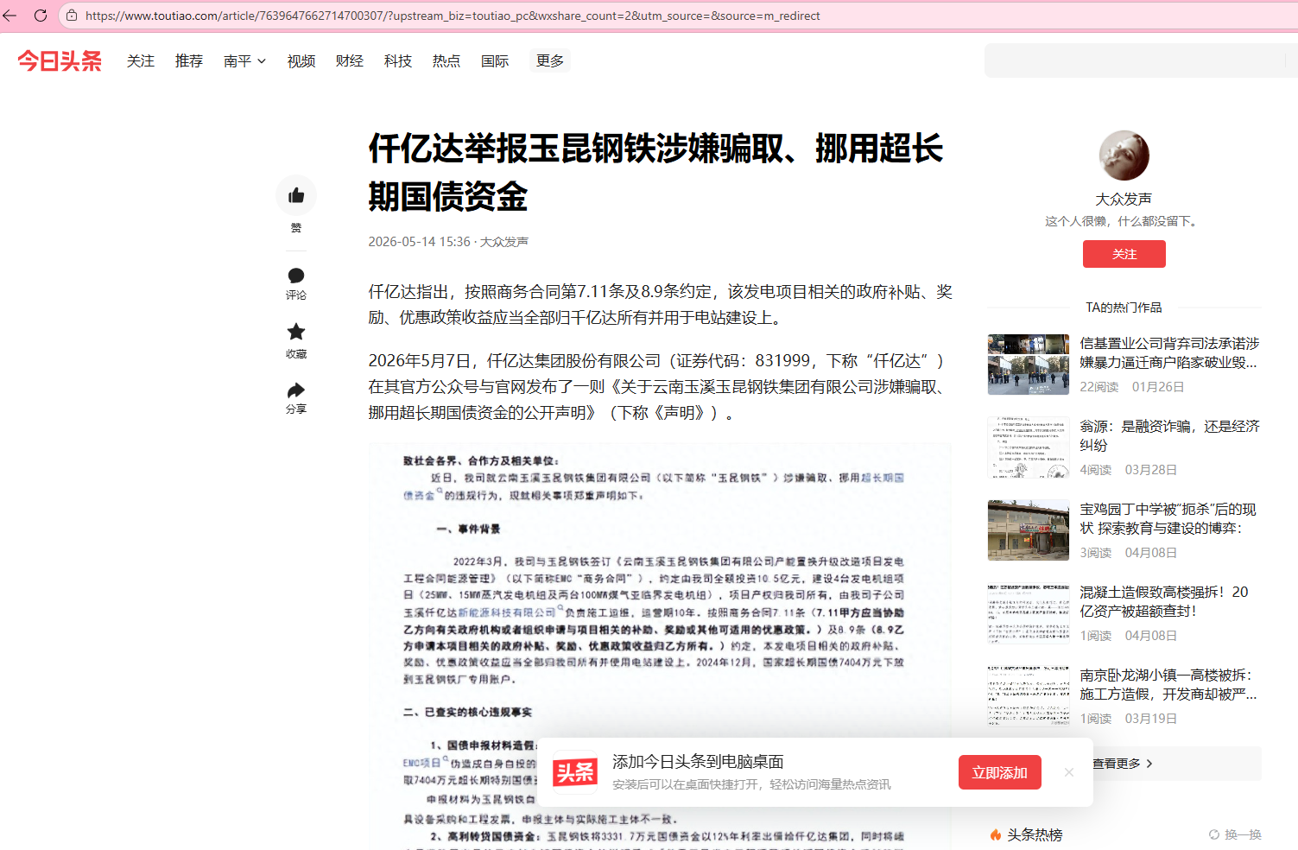Open the 热点 channel
This screenshot has height=850, width=1298.
point(446,61)
